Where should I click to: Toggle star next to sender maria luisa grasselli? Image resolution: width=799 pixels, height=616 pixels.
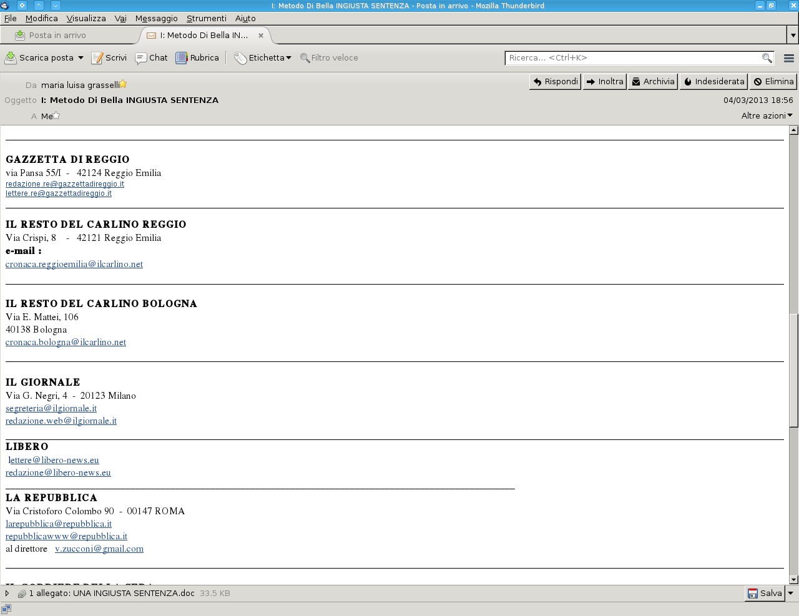tap(123, 84)
